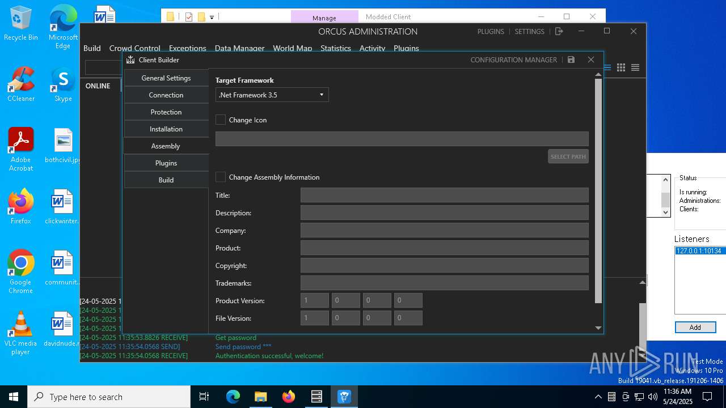Open Edge from the taskbar
The width and height of the screenshot is (726, 408).
click(233, 397)
